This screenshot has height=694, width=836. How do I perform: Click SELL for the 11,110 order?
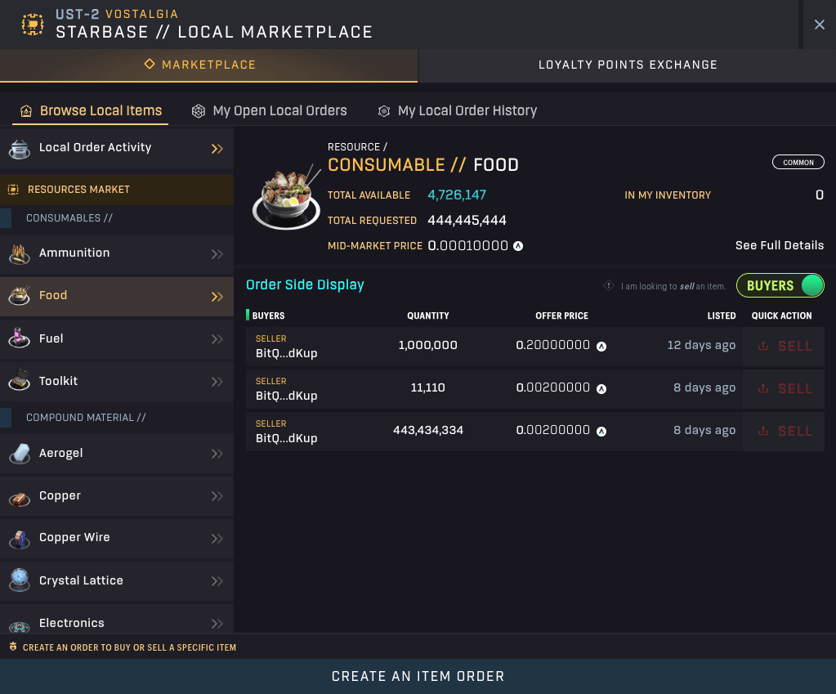pyautogui.click(x=784, y=389)
